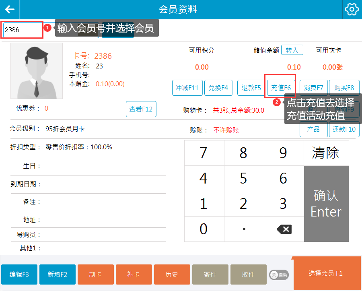Open 消费F7 consumption option
The height and width of the screenshot is (291, 362).
313,88
